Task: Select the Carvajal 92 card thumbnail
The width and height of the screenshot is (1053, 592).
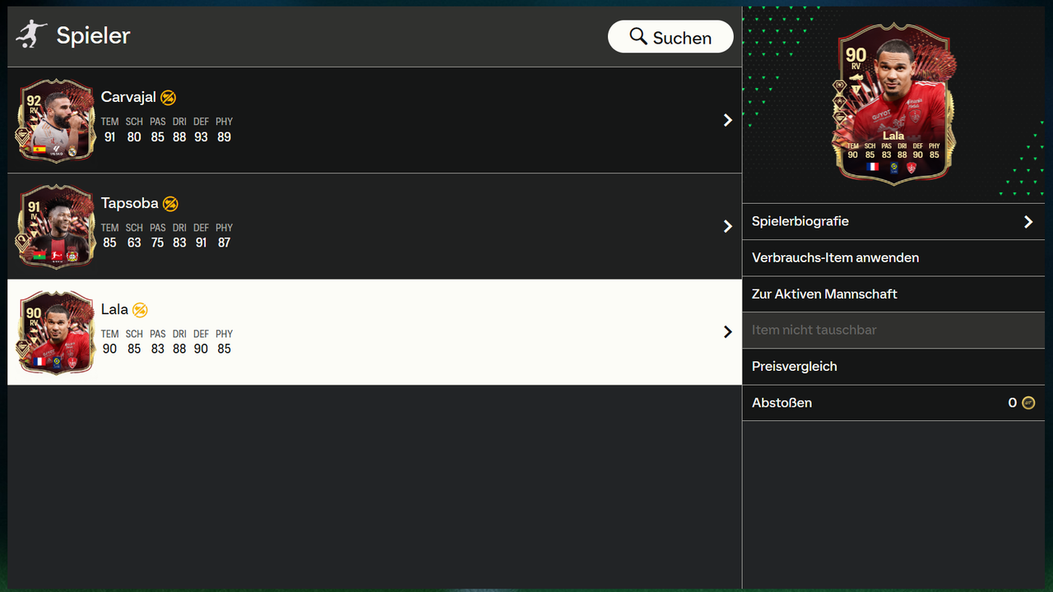Action: [56, 121]
